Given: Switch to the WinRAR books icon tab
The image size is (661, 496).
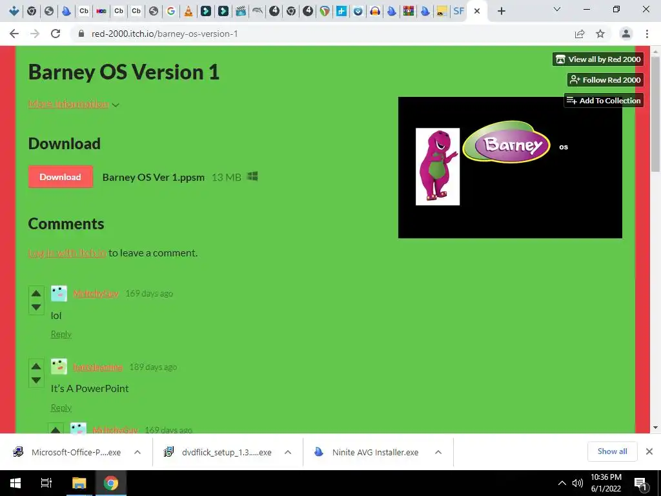Looking at the screenshot, I should (x=408, y=11).
